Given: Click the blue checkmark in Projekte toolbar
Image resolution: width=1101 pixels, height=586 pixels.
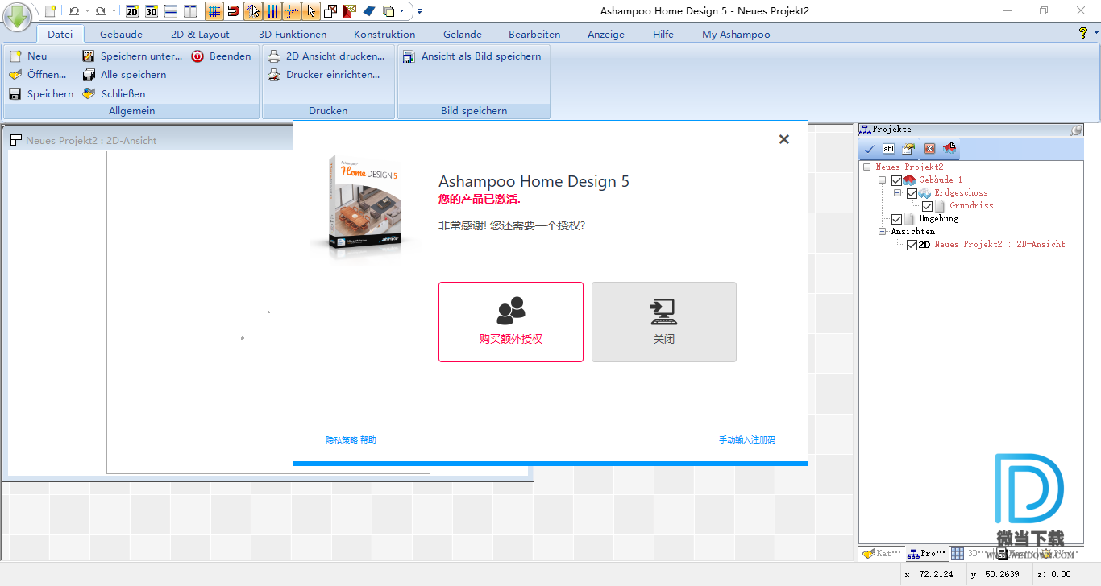Looking at the screenshot, I should [870, 149].
